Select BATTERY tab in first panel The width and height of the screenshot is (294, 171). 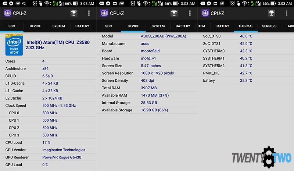pos(82,26)
